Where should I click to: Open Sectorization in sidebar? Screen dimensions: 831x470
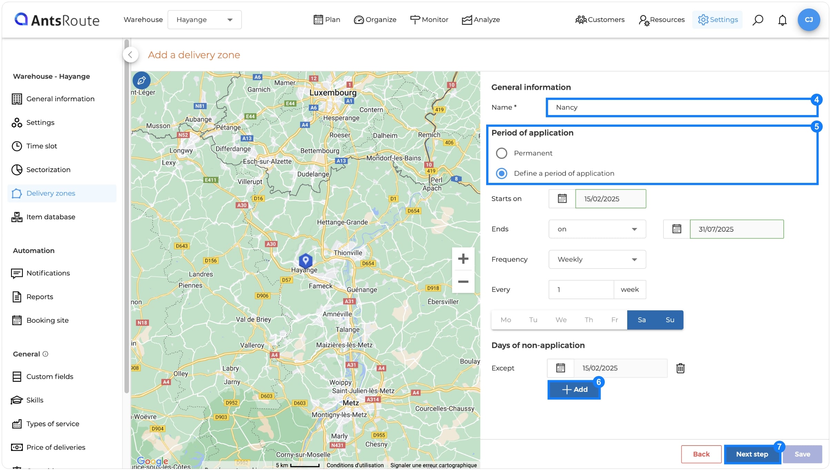tap(62, 170)
